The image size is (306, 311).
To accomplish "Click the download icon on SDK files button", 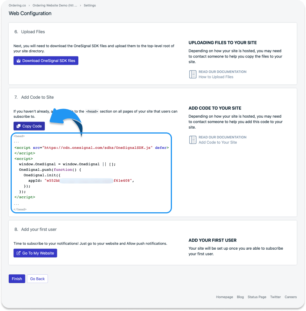I will pyautogui.click(x=19, y=61).
